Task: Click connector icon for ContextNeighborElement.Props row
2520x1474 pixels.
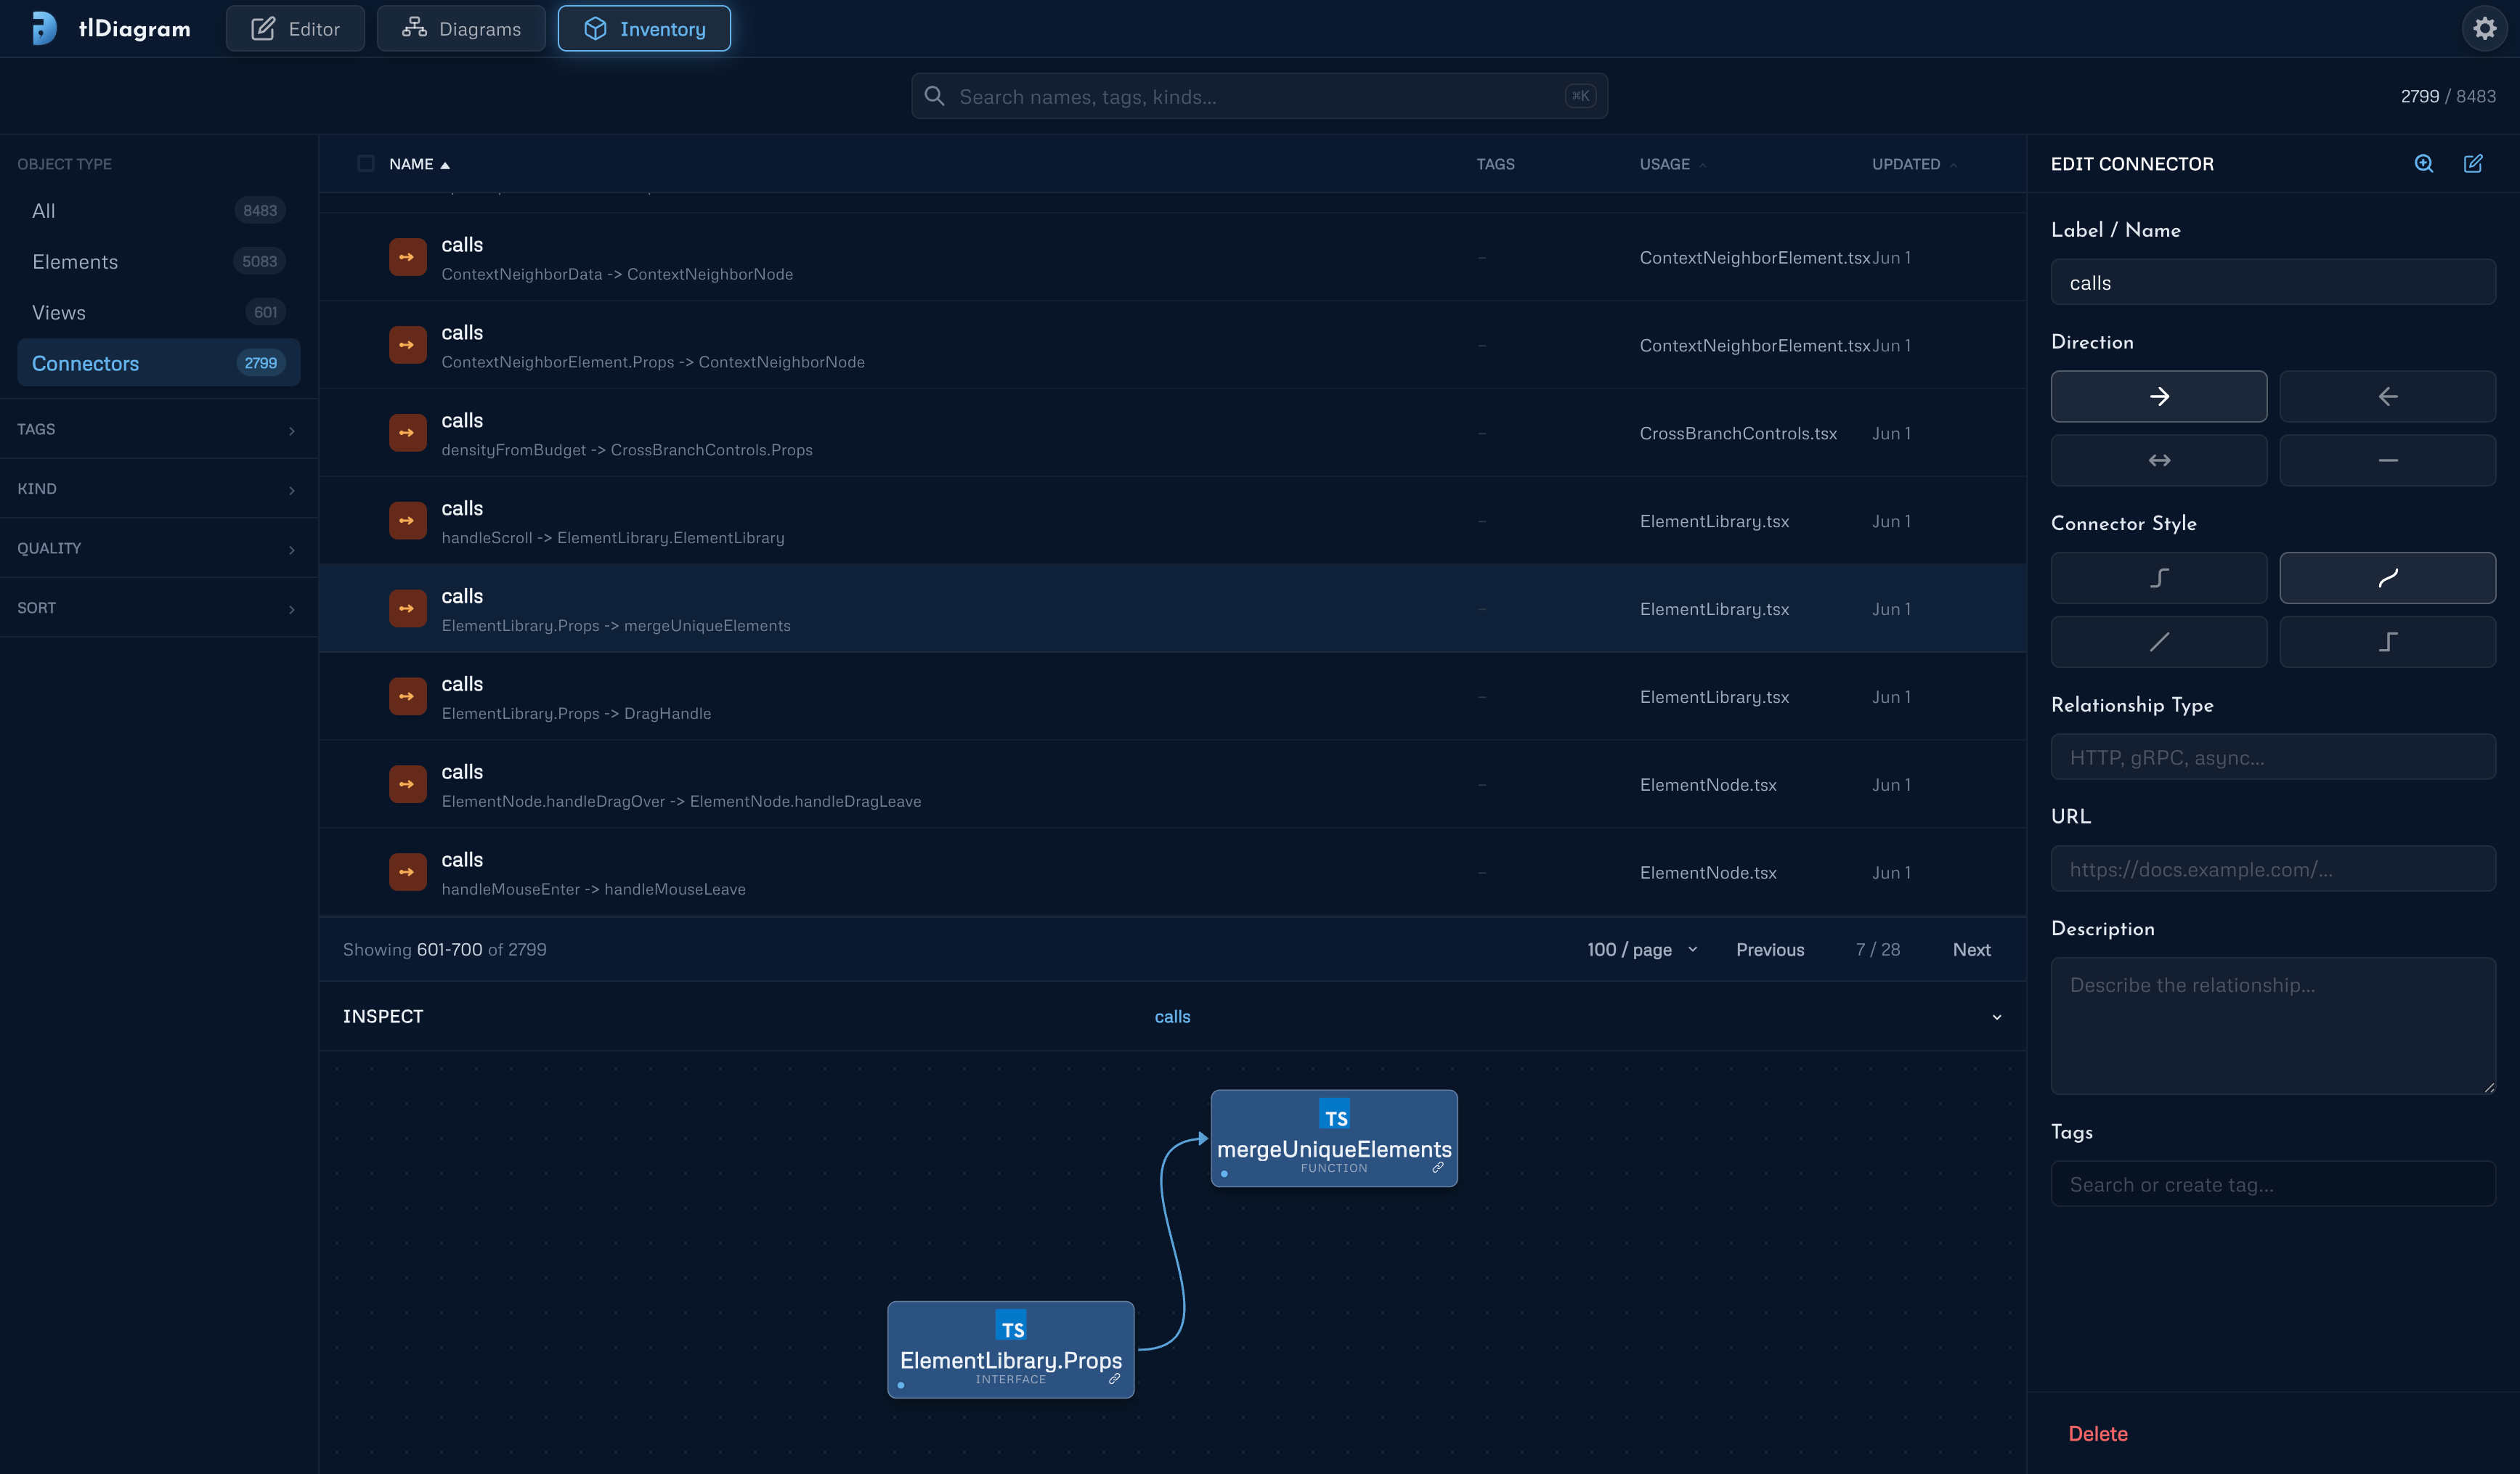Action: (407, 345)
